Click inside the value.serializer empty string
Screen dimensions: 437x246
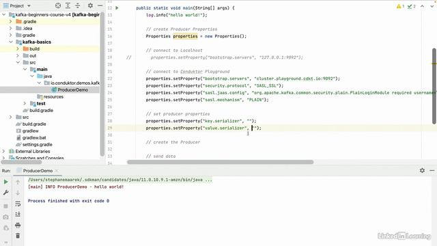click(x=255, y=128)
